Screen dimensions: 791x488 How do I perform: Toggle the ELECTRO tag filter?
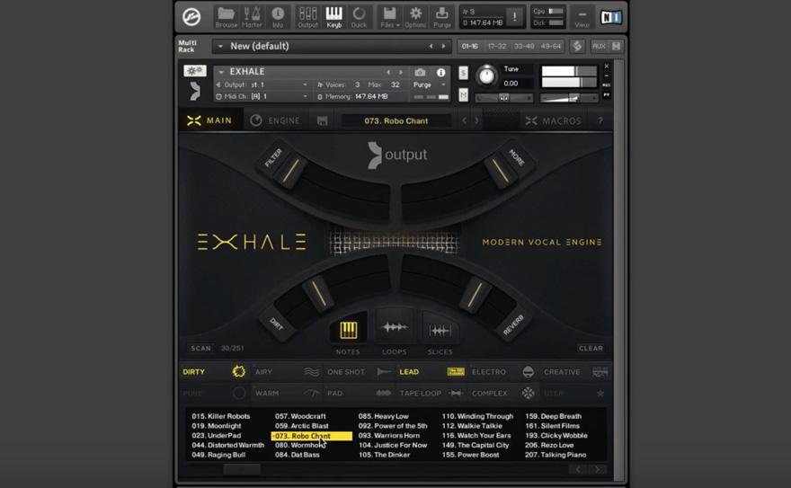[503, 372]
